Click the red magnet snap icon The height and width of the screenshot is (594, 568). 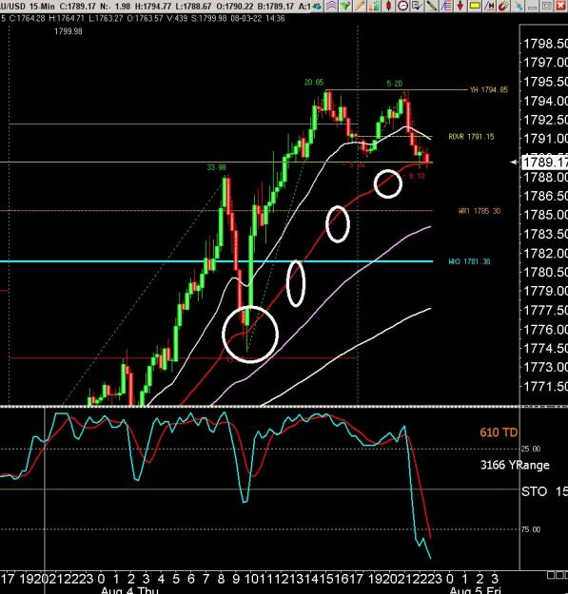pyautogui.click(x=503, y=6)
